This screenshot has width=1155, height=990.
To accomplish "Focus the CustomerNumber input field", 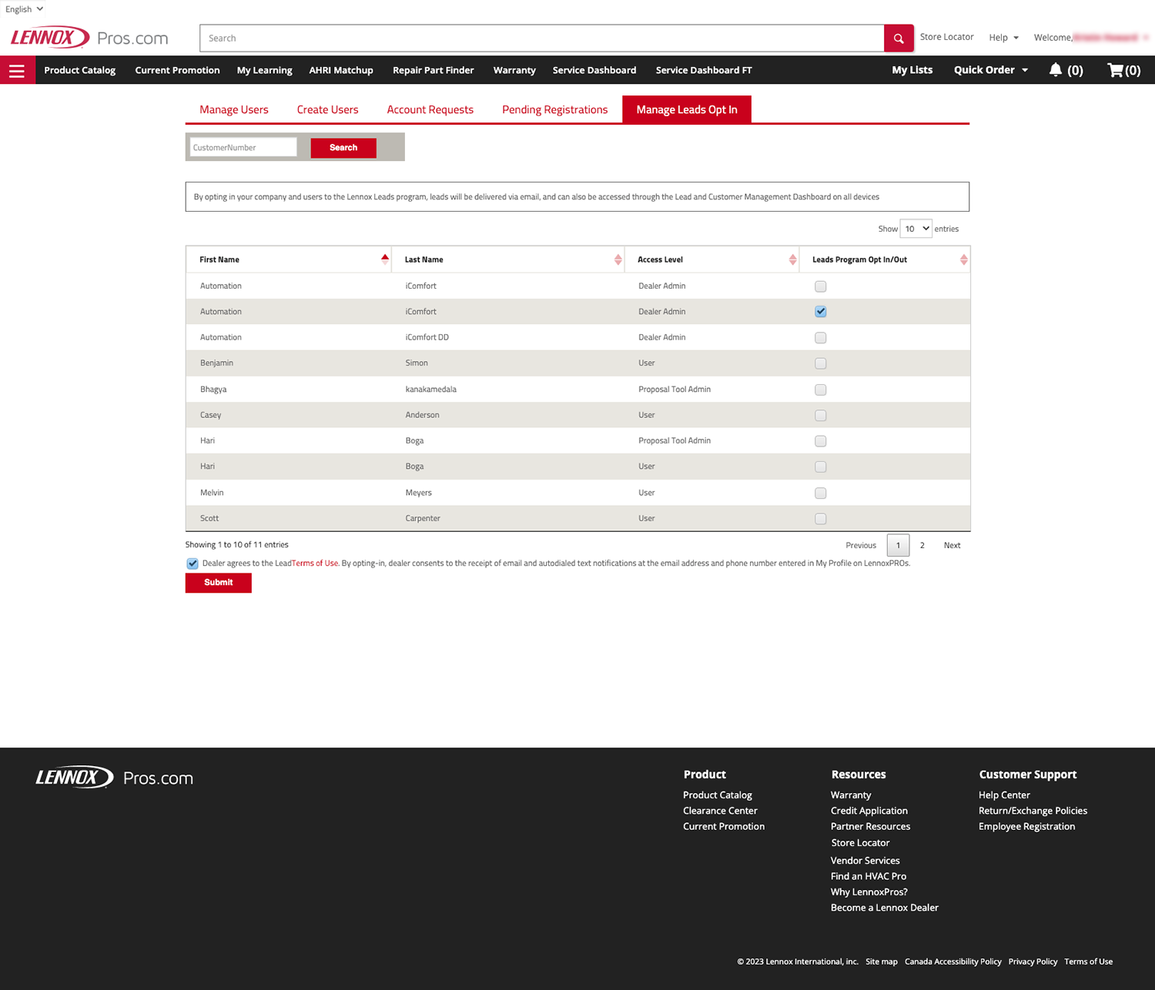I will [243, 147].
